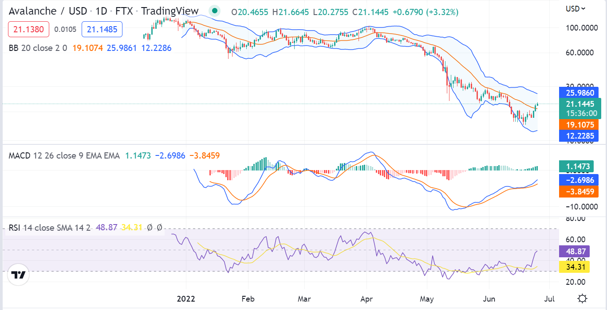Image resolution: width=607 pixels, height=310 pixels.
Task: Click the TradingView logo icon
Action: tap(18, 275)
